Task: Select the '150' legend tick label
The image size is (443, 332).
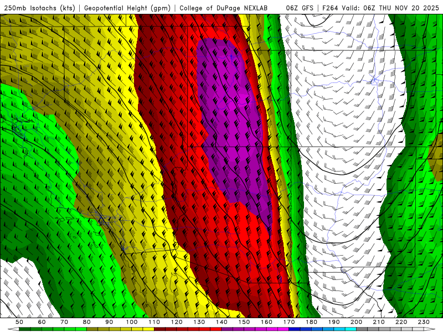Action: click(x=244, y=322)
